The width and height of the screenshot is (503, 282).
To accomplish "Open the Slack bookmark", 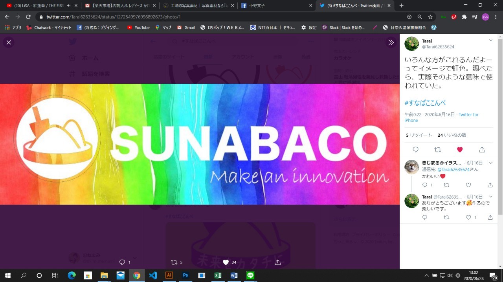I will [x=343, y=27].
